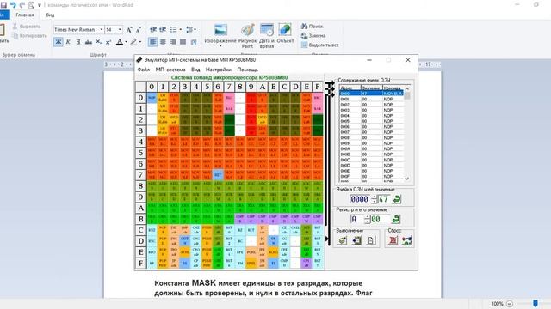The height and width of the screenshot is (309, 551).
Task: Click the second Выполнение step icon
Action: tap(357, 240)
